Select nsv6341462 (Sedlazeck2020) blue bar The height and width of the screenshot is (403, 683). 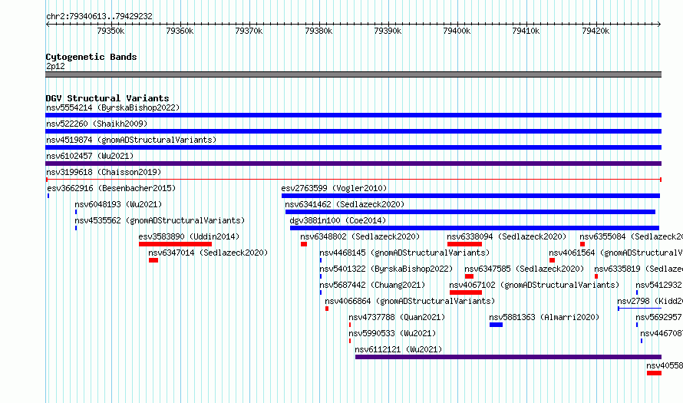point(470,212)
